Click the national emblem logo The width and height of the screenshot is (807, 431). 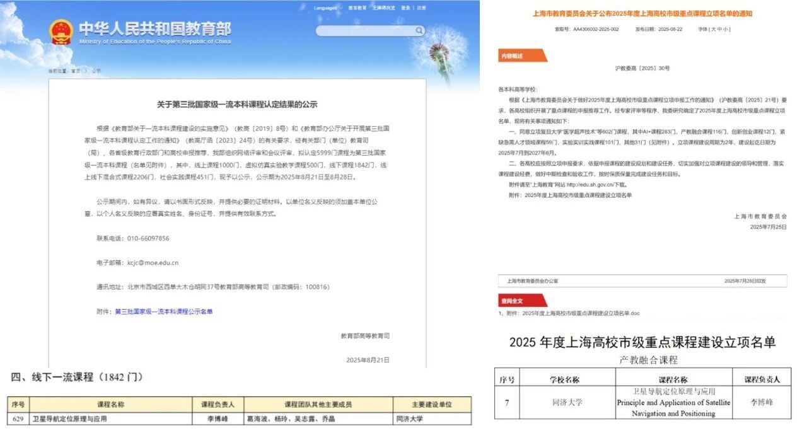(x=61, y=32)
